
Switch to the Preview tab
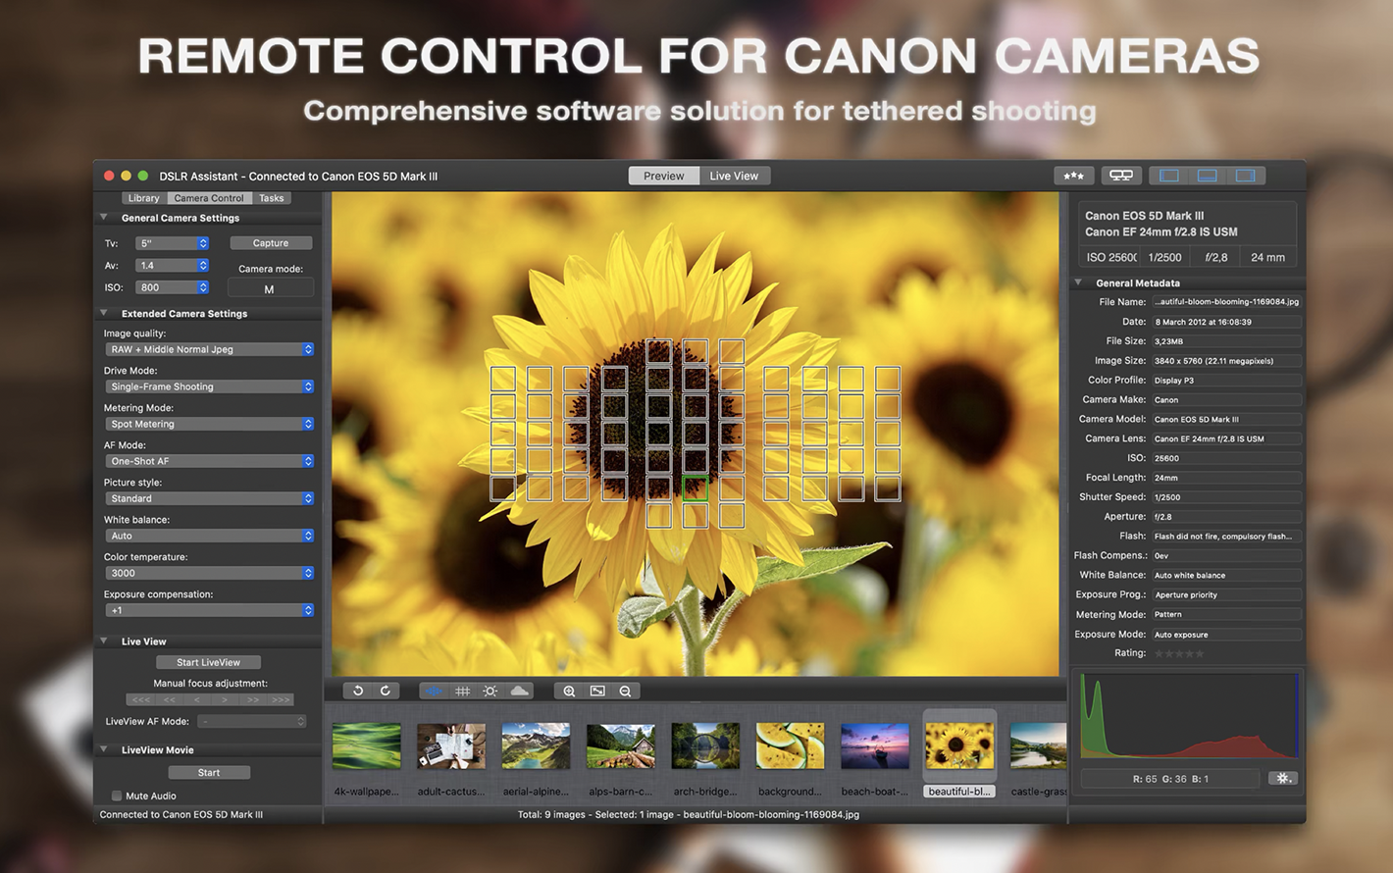coord(664,177)
